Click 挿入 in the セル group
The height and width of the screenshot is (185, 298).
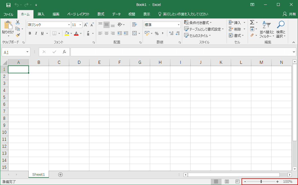[x=235, y=23]
